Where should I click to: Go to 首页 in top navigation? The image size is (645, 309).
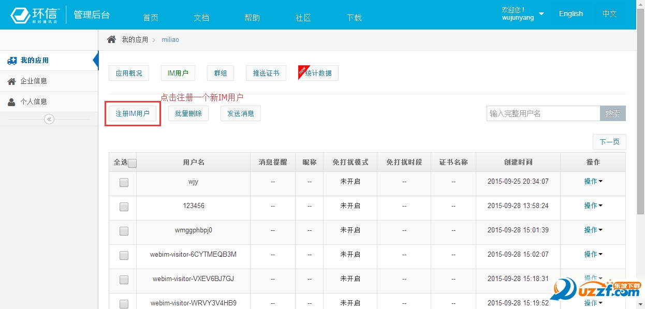click(151, 18)
